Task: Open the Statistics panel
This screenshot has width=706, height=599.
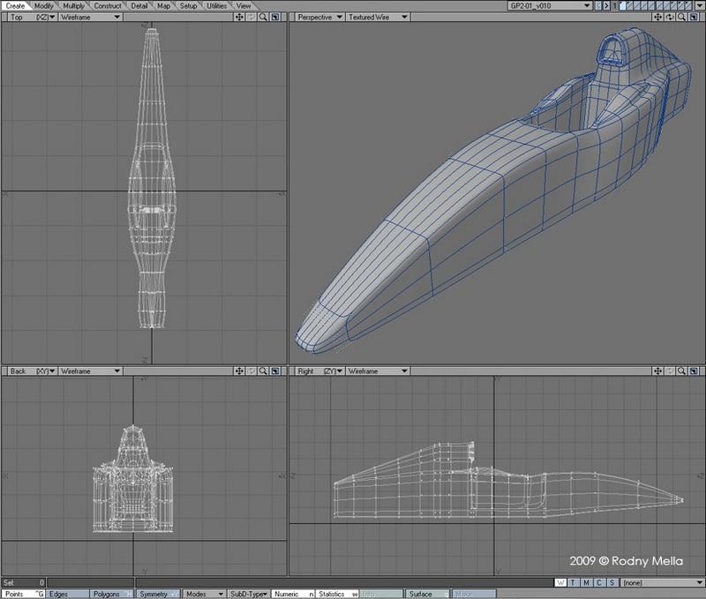Action: (336, 595)
